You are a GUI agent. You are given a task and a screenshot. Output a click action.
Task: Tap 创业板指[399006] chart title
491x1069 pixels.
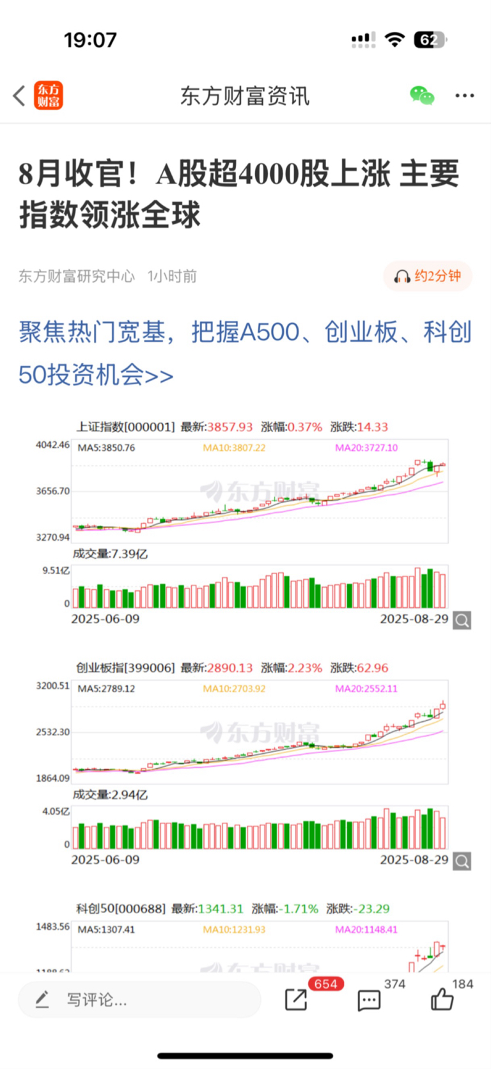(x=125, y=668)
